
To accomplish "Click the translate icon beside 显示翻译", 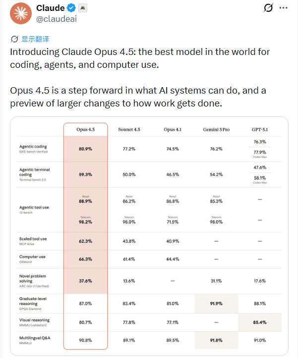I will click(x=15, y=39).
